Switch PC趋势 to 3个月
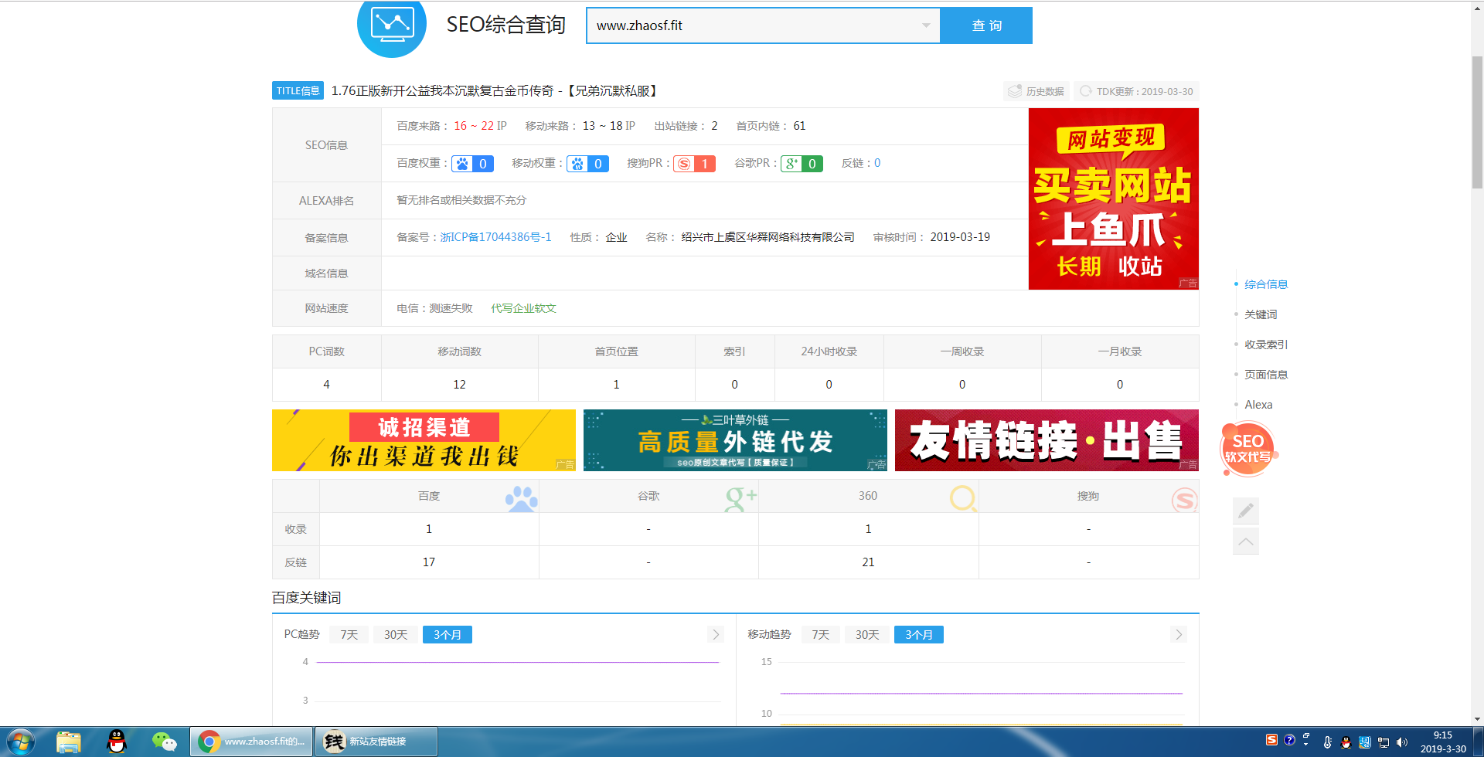The image size is (1484, 757). click(x=447, y=635)
